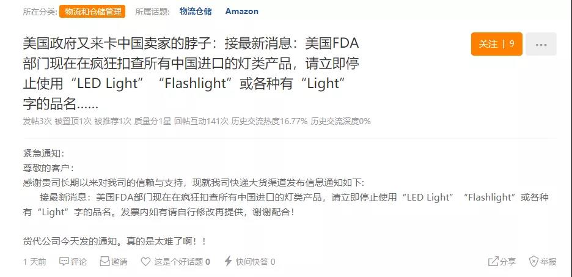The height and width of the screenshot is (277, 572).
Task: Click the share icon
Action: pos(493,262)
